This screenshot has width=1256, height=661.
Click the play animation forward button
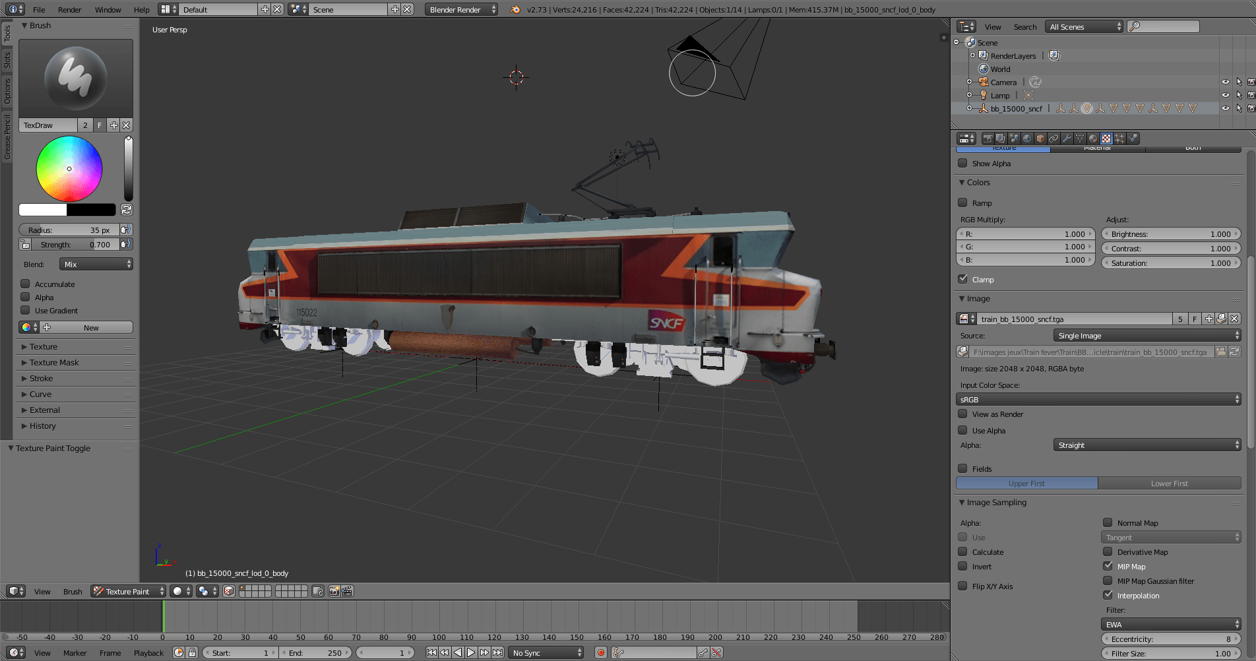pyautogui.click(x=471, y=652)
